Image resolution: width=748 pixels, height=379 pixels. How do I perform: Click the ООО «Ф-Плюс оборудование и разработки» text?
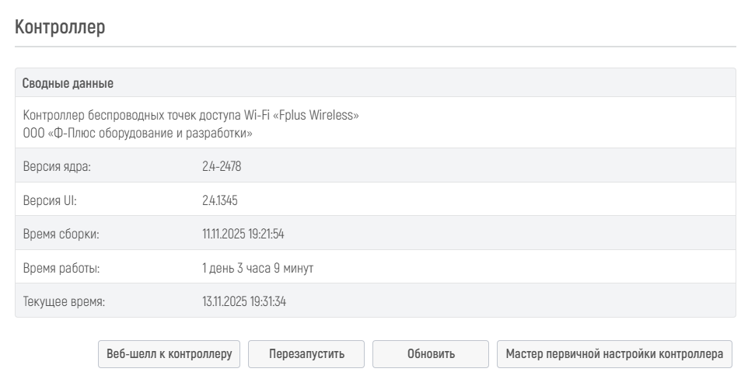[138, 134]
